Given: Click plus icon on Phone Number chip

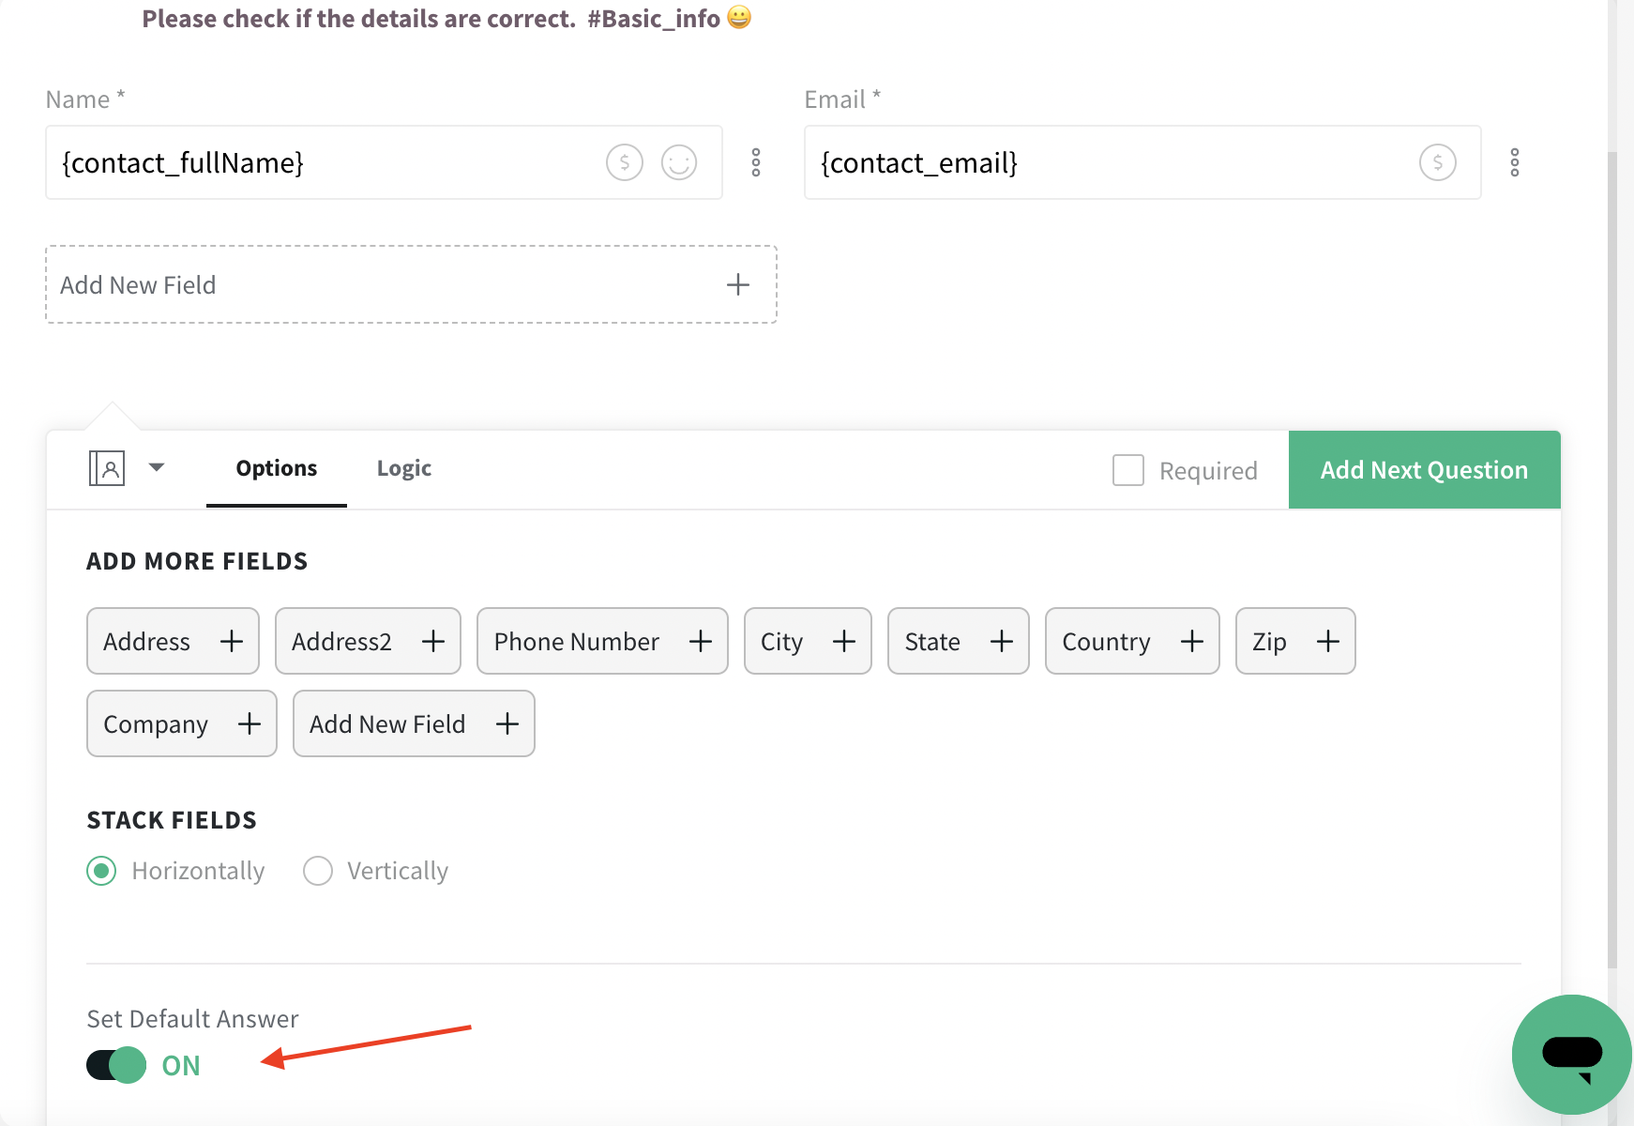Looking at the screenshot, I should [x=701, y=641].
